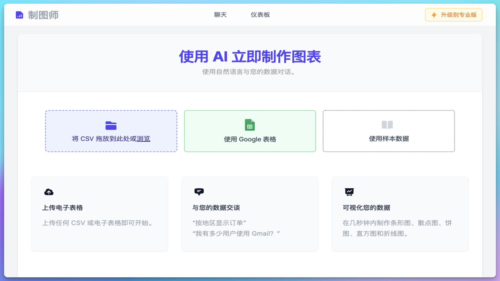The image size is (500, 281).
Task: Open the 聊天 navigation item
Action: (220, 15)
